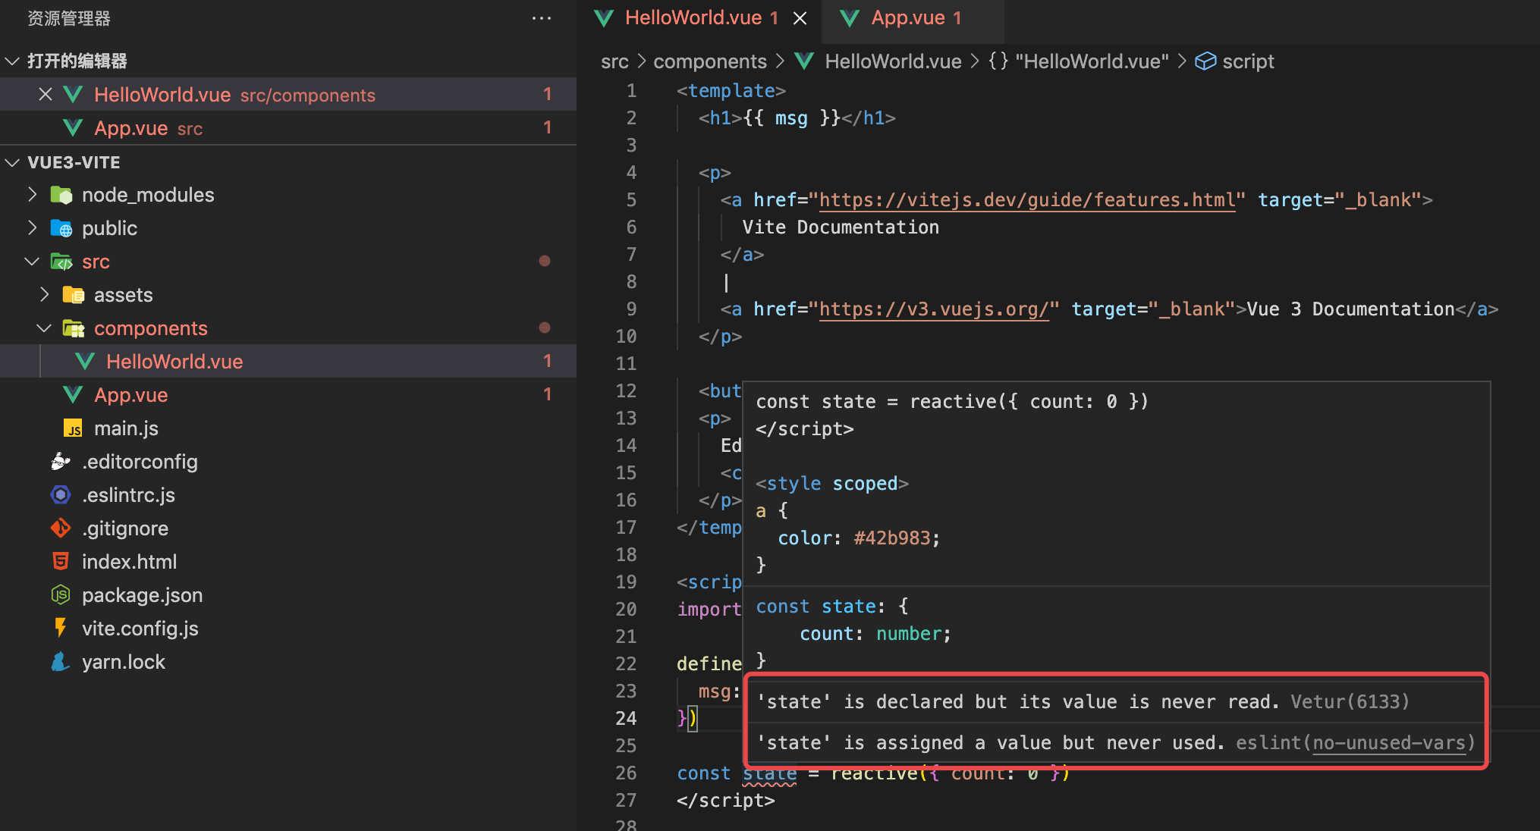Expand the node_modules folder
Image resolution: width=1540 pixels, height=831 pixels.
32,195
